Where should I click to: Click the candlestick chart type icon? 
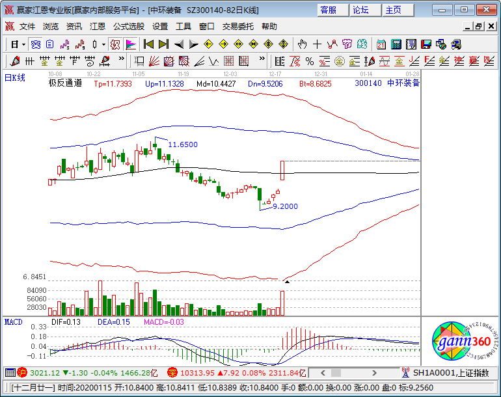(94, 44)
